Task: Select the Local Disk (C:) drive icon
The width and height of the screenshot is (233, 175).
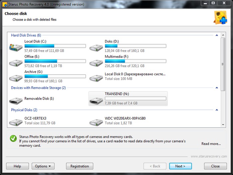Action: pyautogui.click(x=16, y=48)
